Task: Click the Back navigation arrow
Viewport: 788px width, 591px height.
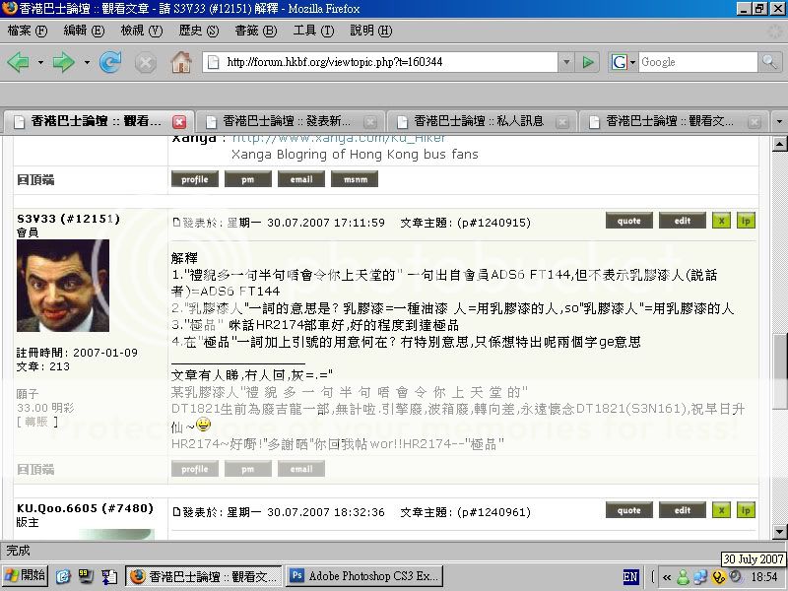Action: tap(17, 62)
